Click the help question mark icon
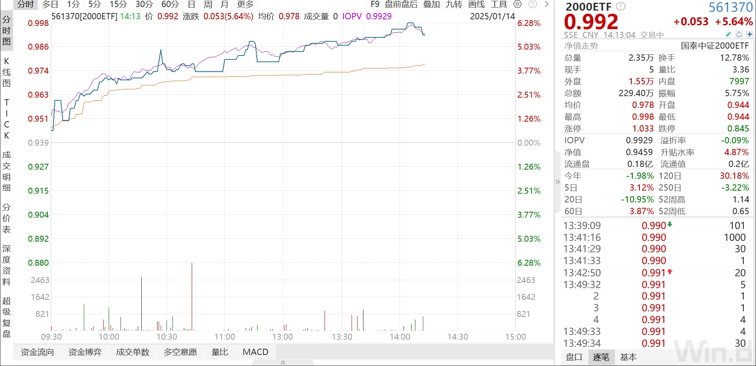Screen dimensions: 756x366 pos(532,4)
